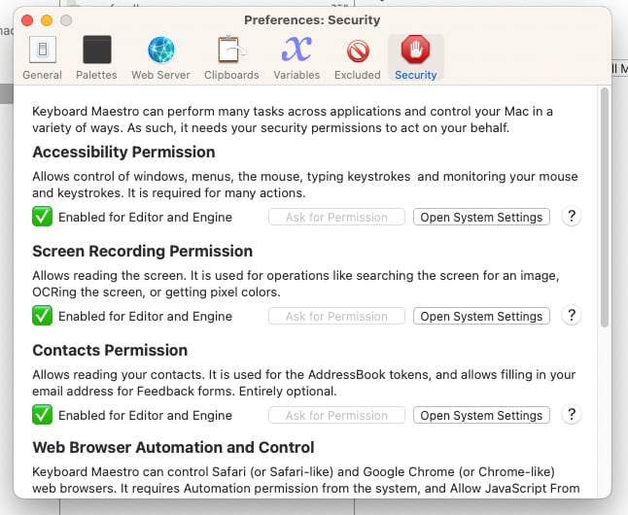Click Ask for Permission under Contacts
The height and width of the screenshot is (515, 628).
(x=336, y=415)
